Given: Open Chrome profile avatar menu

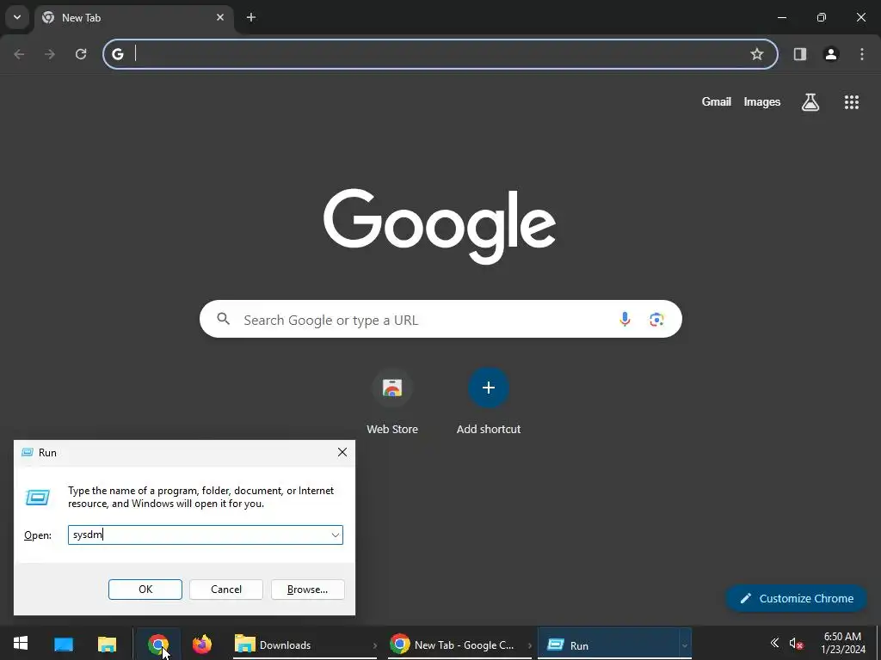Looking at the screenshot, I should click(831, 54).
